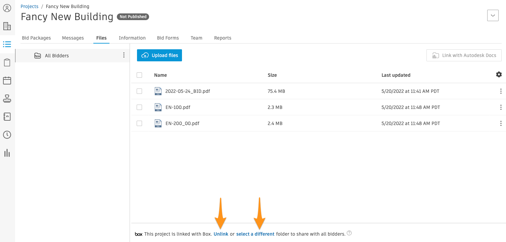Select the All Bidders folder item

pos(73,56)
